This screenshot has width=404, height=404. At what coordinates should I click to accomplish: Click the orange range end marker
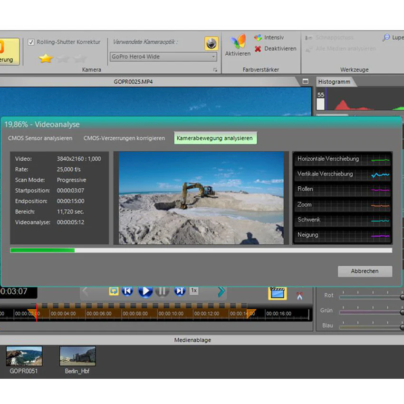click(x=251, y=313)
